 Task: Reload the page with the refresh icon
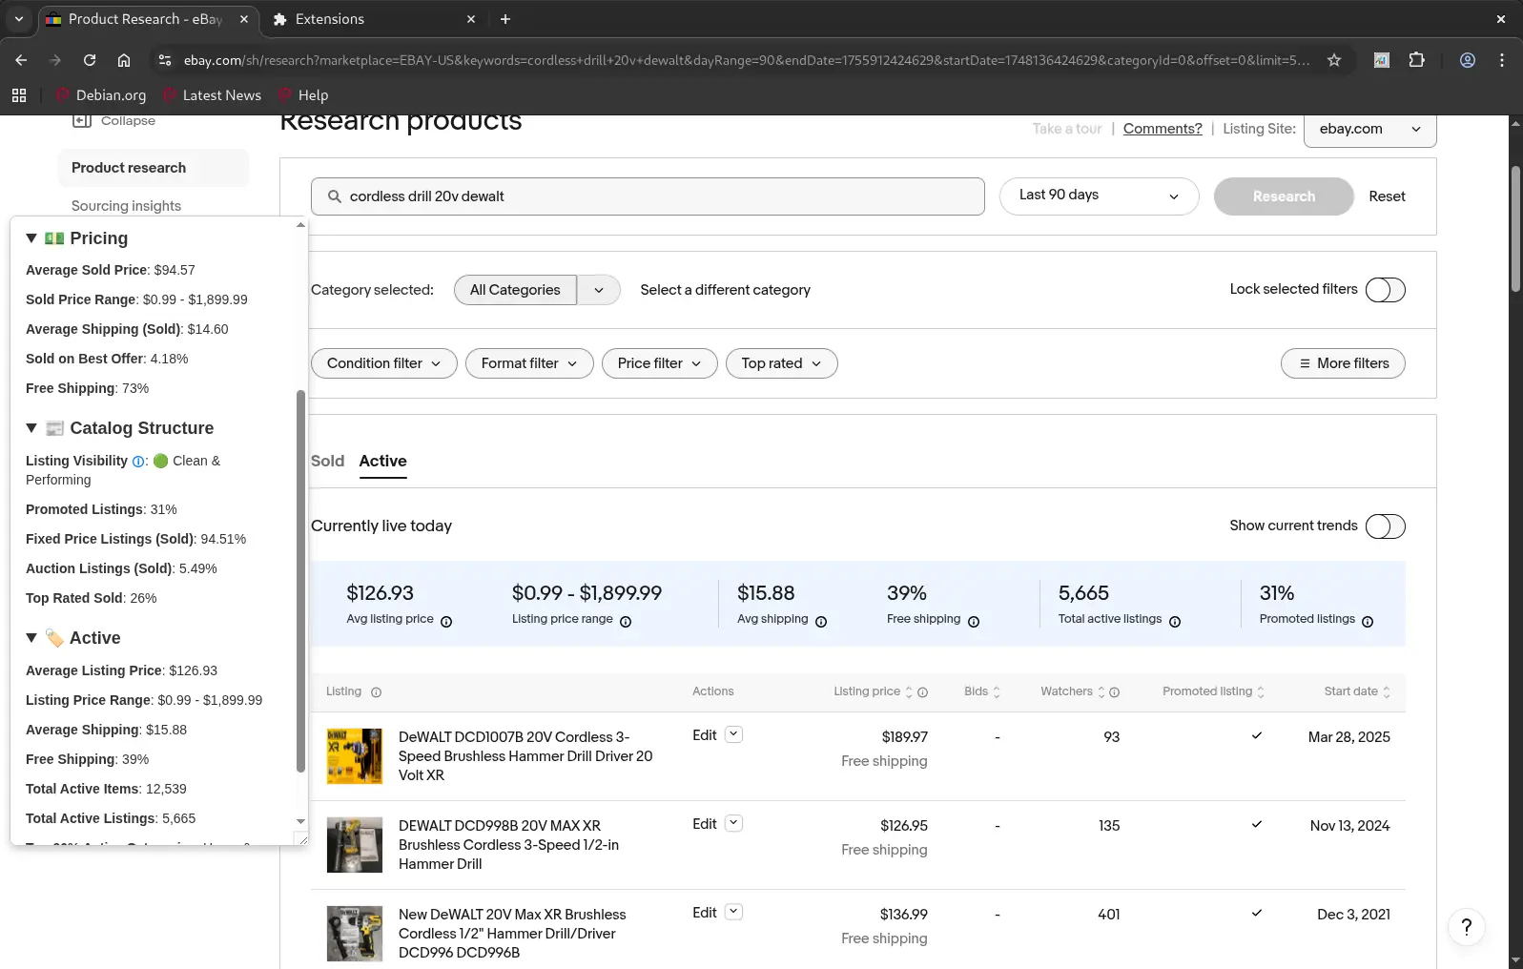point(90,60)
